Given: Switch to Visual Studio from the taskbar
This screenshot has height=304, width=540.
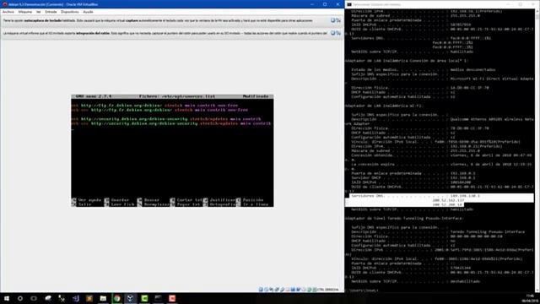Looking at the screenshot, I should point(76,298).
